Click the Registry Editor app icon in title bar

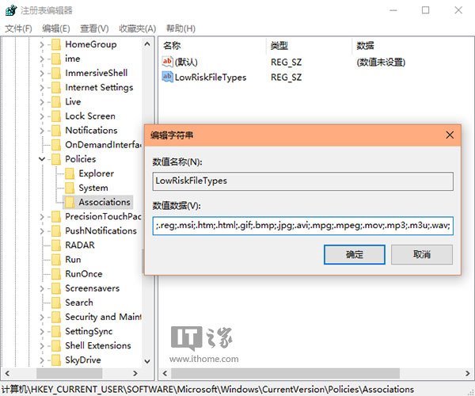[x=11, y=10]
